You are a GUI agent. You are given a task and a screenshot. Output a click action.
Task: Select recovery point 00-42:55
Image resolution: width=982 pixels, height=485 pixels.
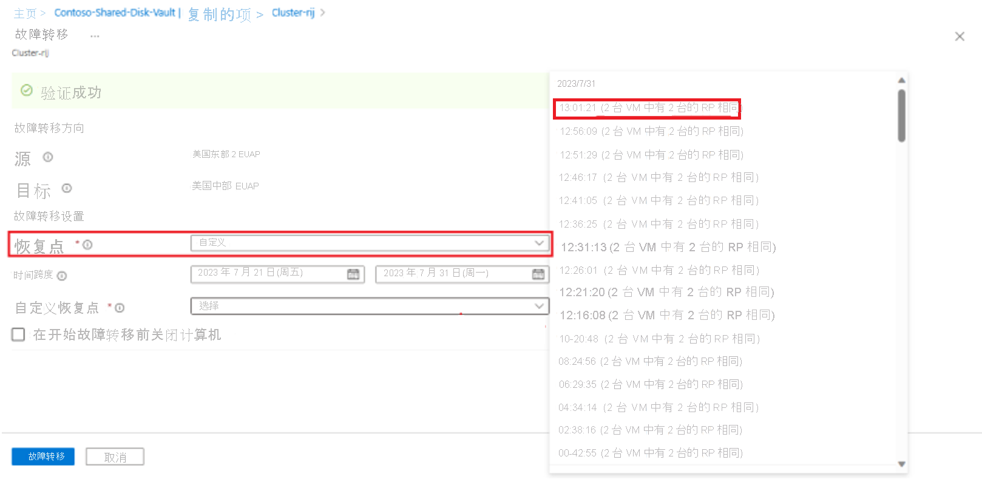(x=650, y=453)
